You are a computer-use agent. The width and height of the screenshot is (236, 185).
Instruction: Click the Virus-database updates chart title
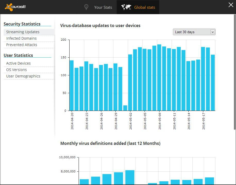click(x=100, y=25)
